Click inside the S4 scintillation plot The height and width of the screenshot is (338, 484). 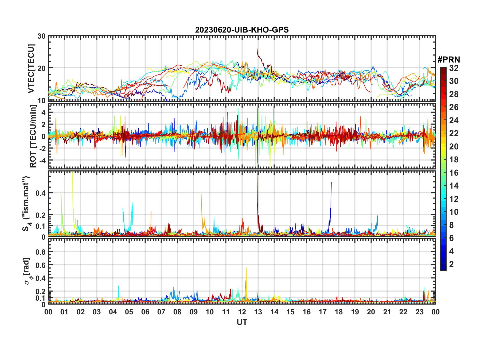coord(242,204)
